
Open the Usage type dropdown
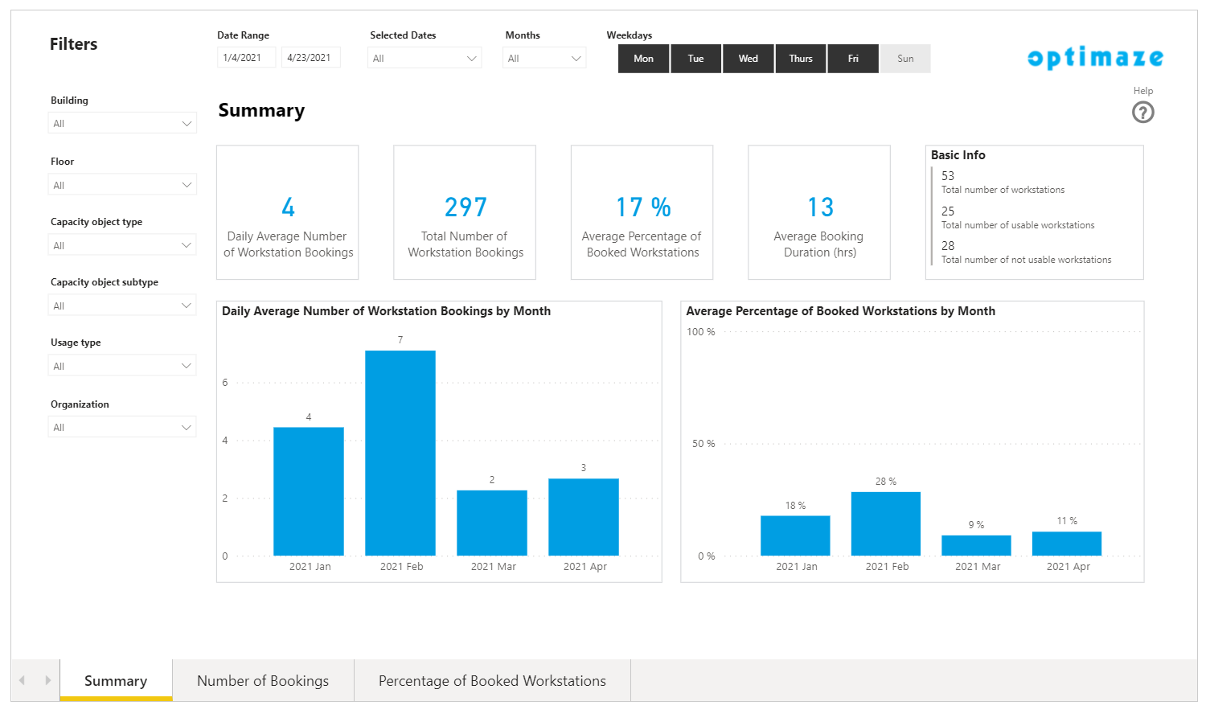[x=122, y=366]
